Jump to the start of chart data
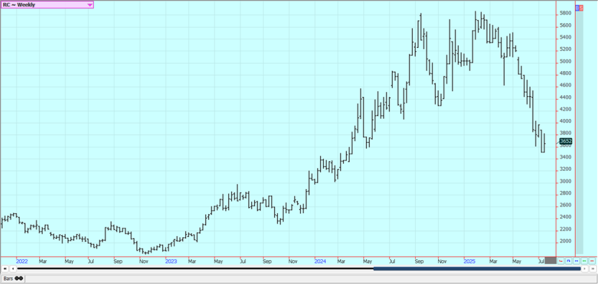The height and width of the screenshot is (284, 598). [5, 269]
